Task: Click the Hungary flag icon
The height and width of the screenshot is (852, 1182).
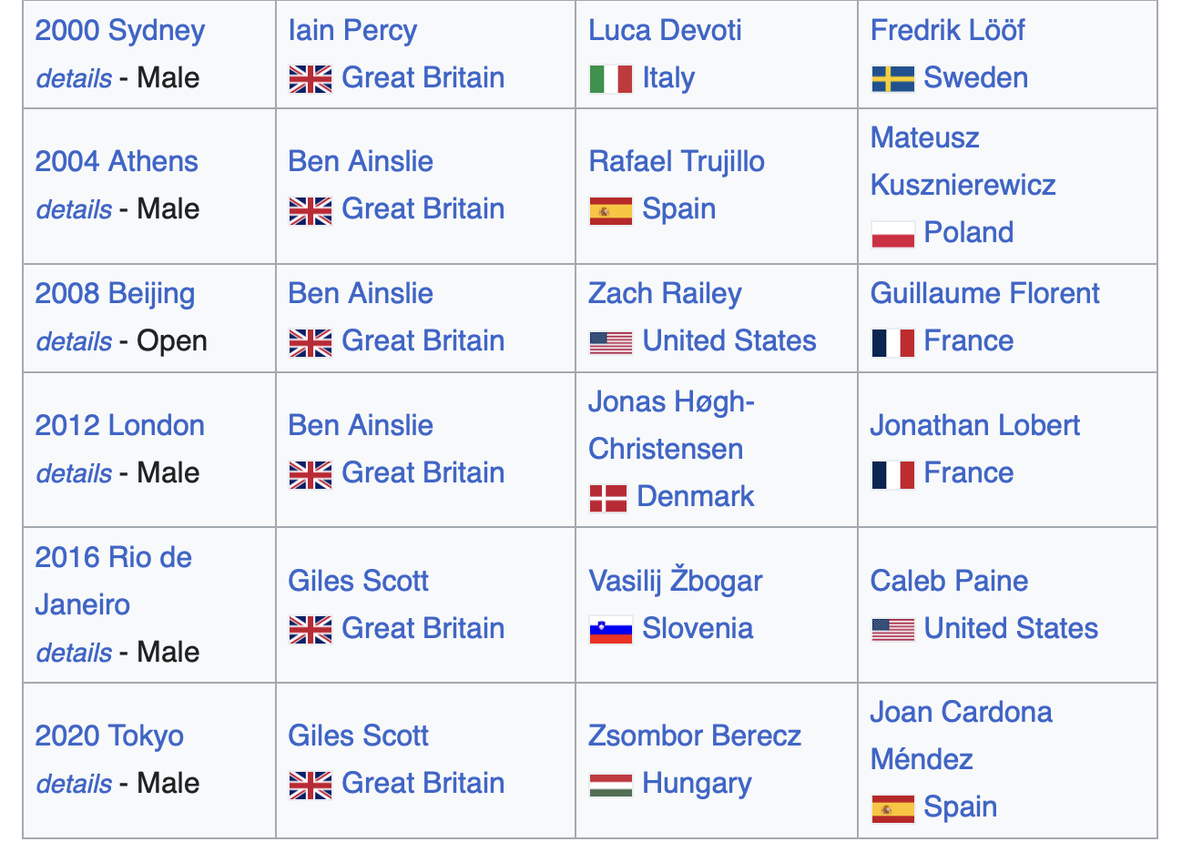Action: tap(610, 785)
